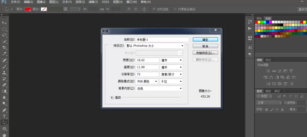The image size is (307, 137).
Task: Select the Hand tool
Action: (x=4, y=135)
